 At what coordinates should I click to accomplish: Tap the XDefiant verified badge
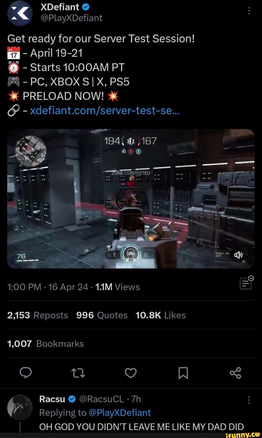pos(86,7)
